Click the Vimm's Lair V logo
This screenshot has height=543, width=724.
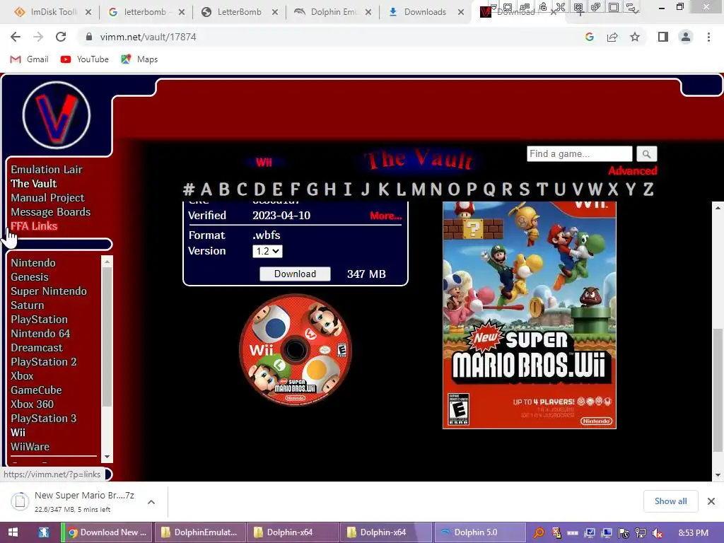[57, 115]
